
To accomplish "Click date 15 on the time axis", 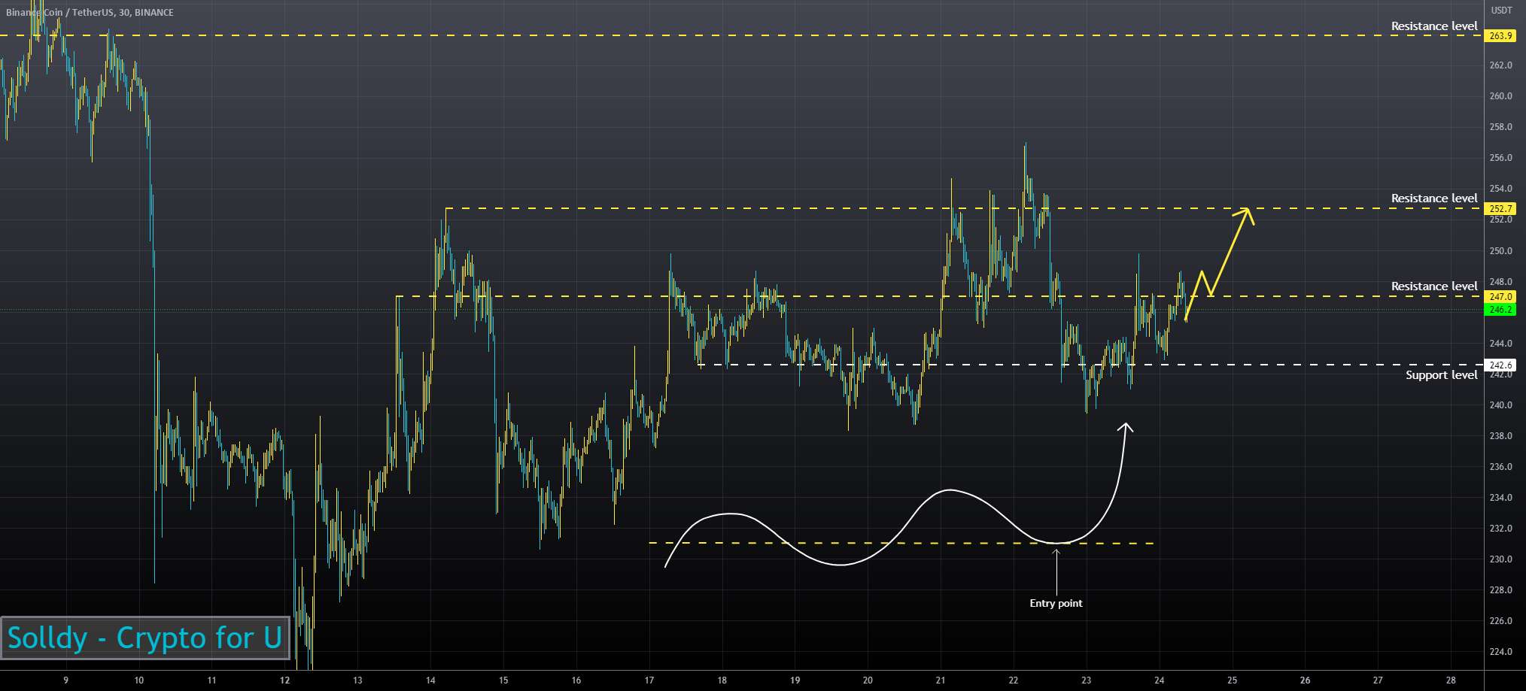I will [503, 680].
